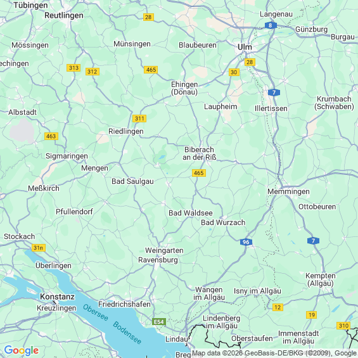This screenshot has width=358, height=358.
Task: Click the Biberach an der Riß label
Action: click(x=200, y=153)
